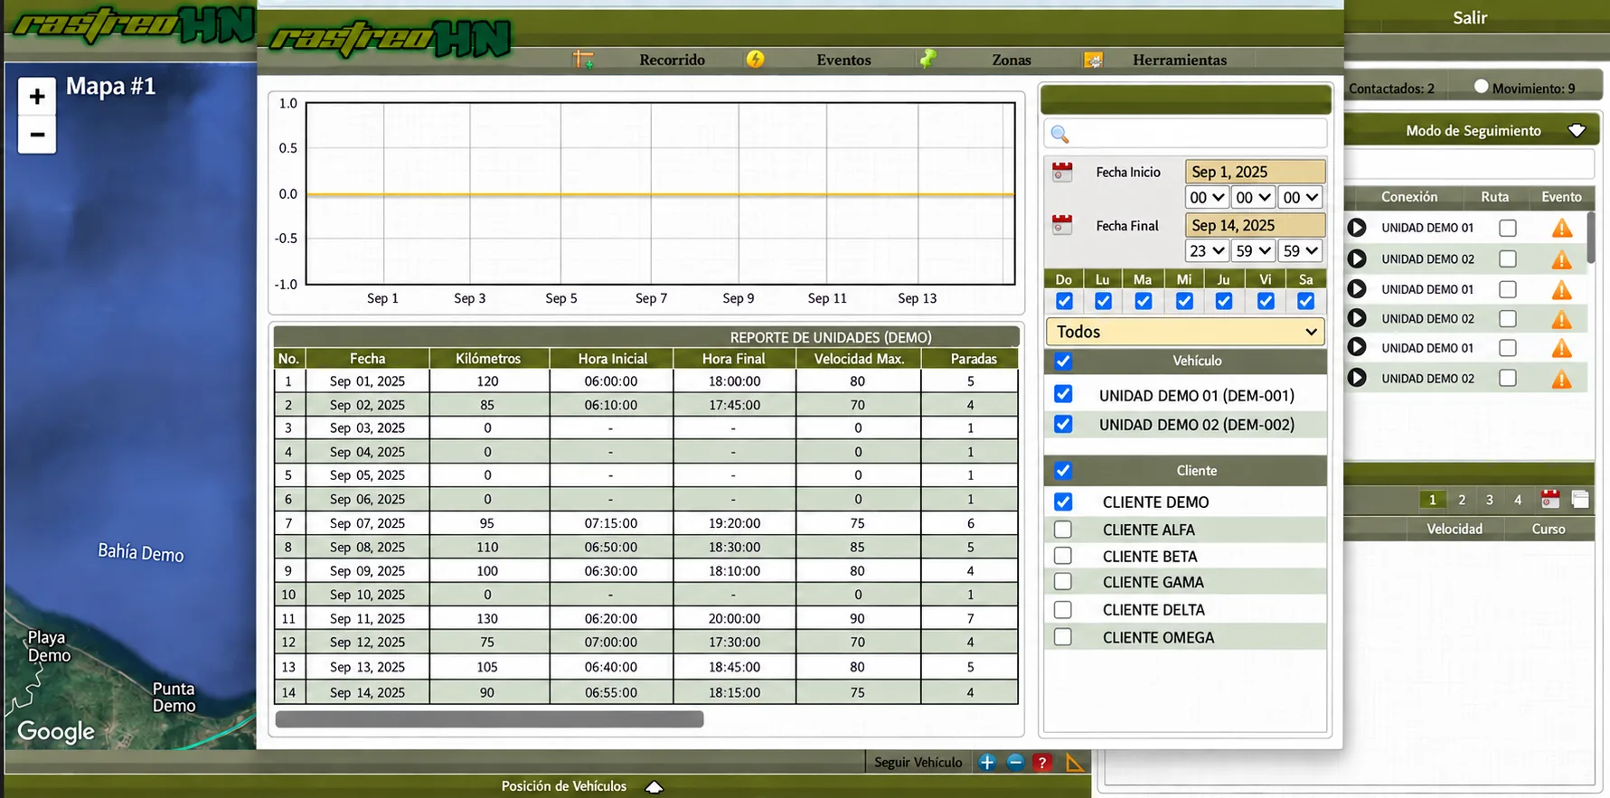This screenshot has width=1610, height=798.
Task: Uncheck the CLIENTE DEMO checkbox
Action: pyautogui.click(x=1063, y=502)
